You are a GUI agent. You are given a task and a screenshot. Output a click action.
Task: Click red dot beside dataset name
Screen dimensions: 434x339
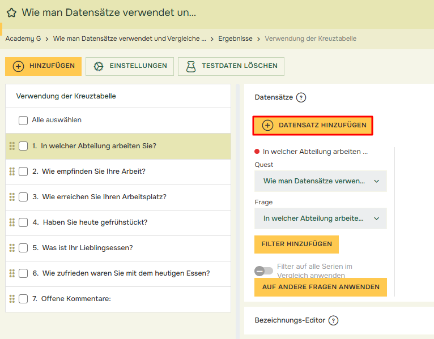click(257, 152)
